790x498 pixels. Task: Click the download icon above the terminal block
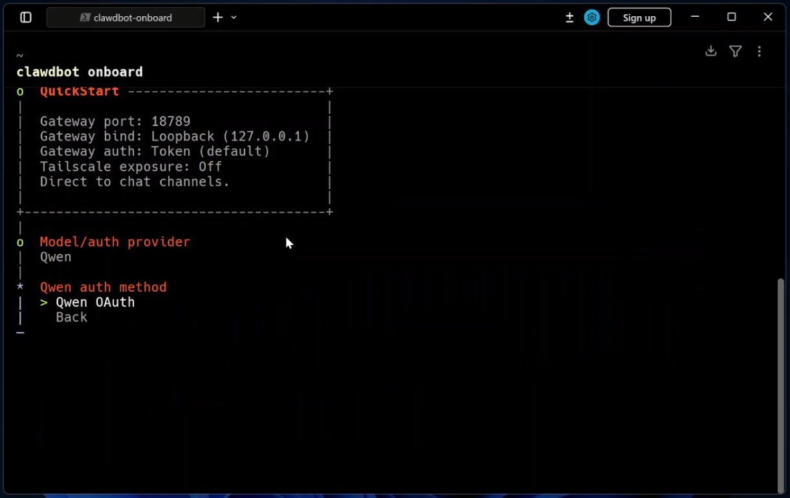710,51
